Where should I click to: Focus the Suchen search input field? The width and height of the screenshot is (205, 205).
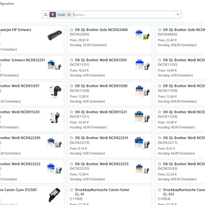pos(124,15)
